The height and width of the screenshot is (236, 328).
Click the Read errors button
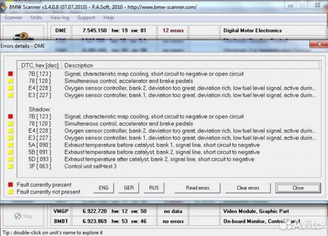pyautogui.click(x=197, y=188)
